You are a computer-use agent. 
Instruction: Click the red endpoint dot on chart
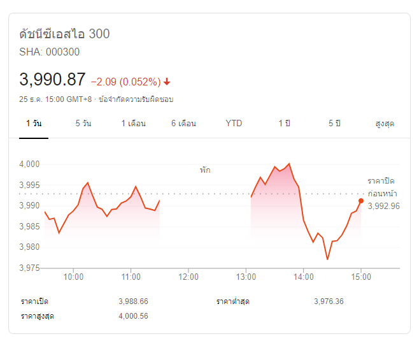click(361, 201)
